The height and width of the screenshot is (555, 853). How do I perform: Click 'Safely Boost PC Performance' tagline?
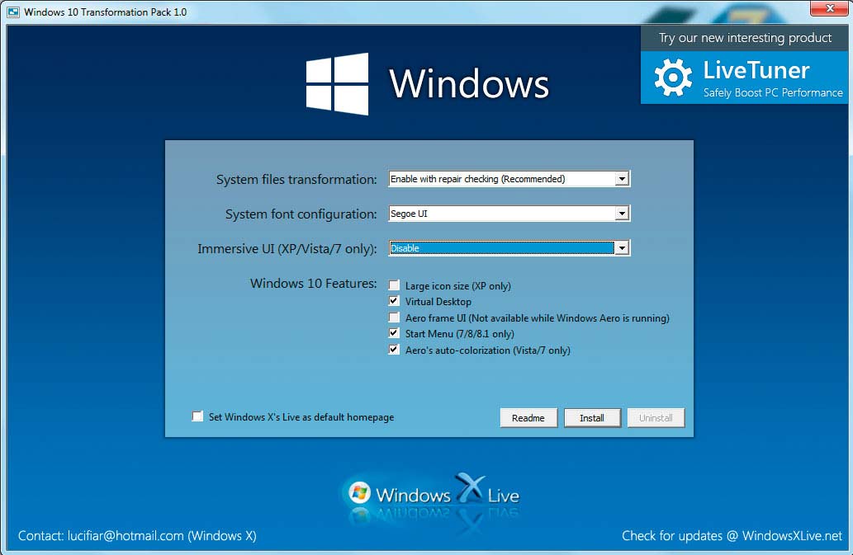tap(773, 92)
